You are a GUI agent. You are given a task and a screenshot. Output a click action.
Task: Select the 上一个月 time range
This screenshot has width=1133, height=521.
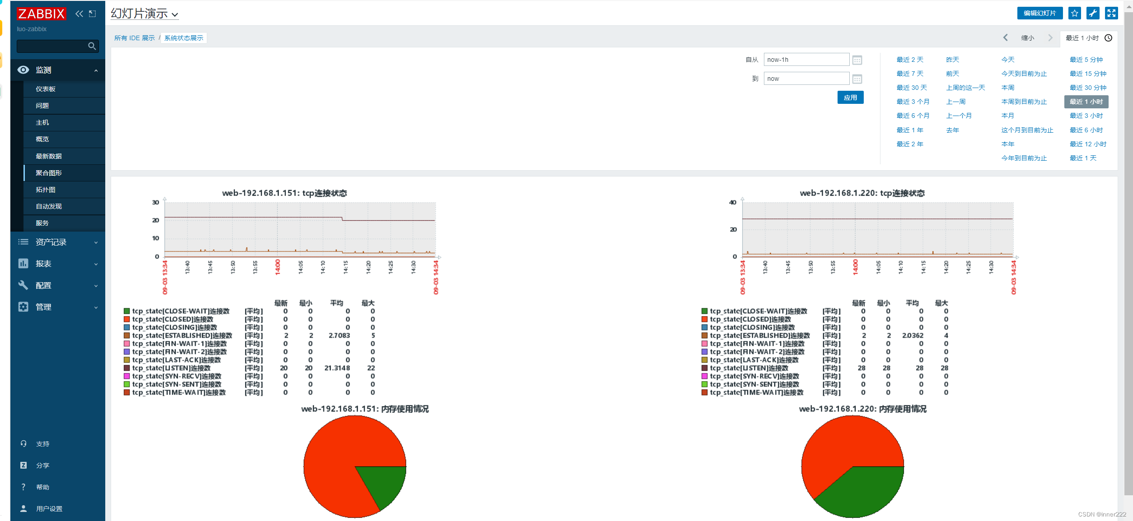click(959, 116)
